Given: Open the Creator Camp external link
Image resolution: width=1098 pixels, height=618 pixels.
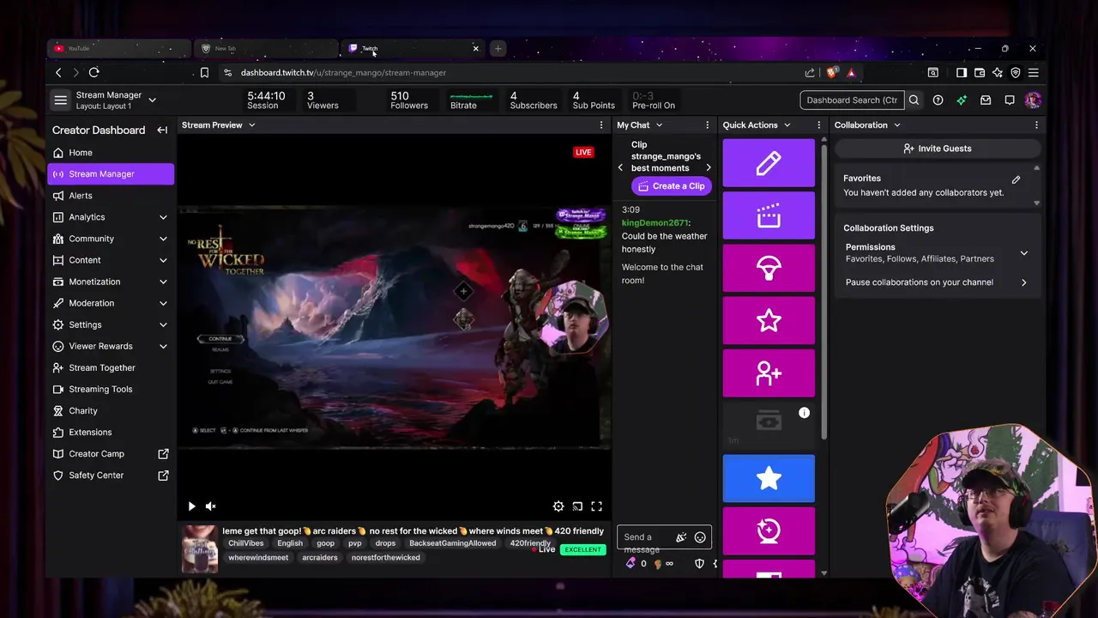Looking at the screenshot, I should point(112,453).
